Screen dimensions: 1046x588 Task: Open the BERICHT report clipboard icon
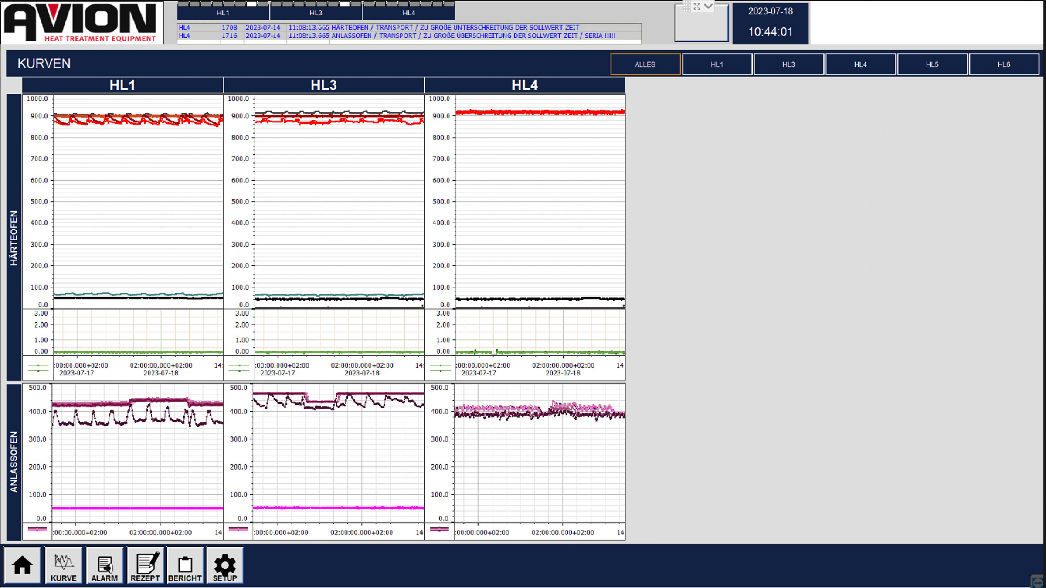(185, 565)
